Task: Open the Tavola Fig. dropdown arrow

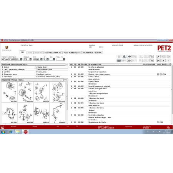Action: [64, 59]
